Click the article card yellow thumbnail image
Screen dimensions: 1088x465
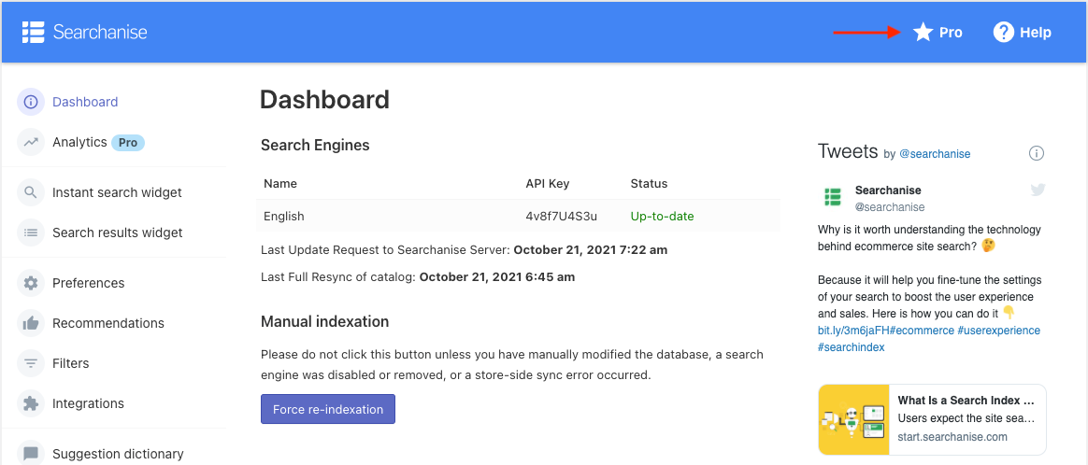[x=853, y=418]
